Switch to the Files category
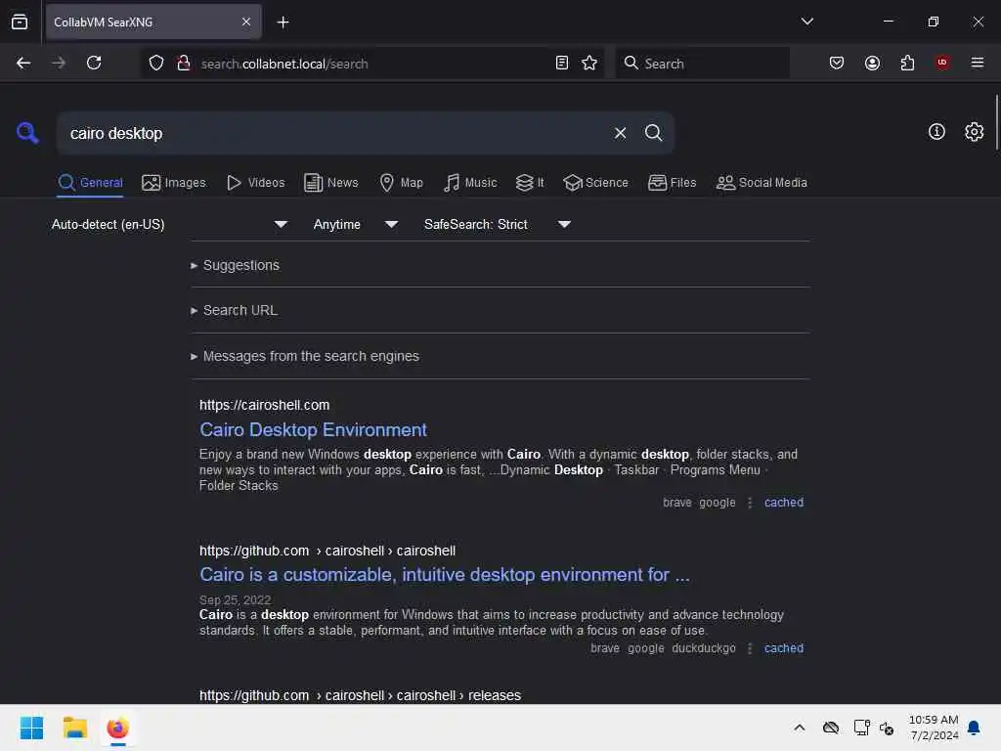1001x751 pixels. coord(673,183)
